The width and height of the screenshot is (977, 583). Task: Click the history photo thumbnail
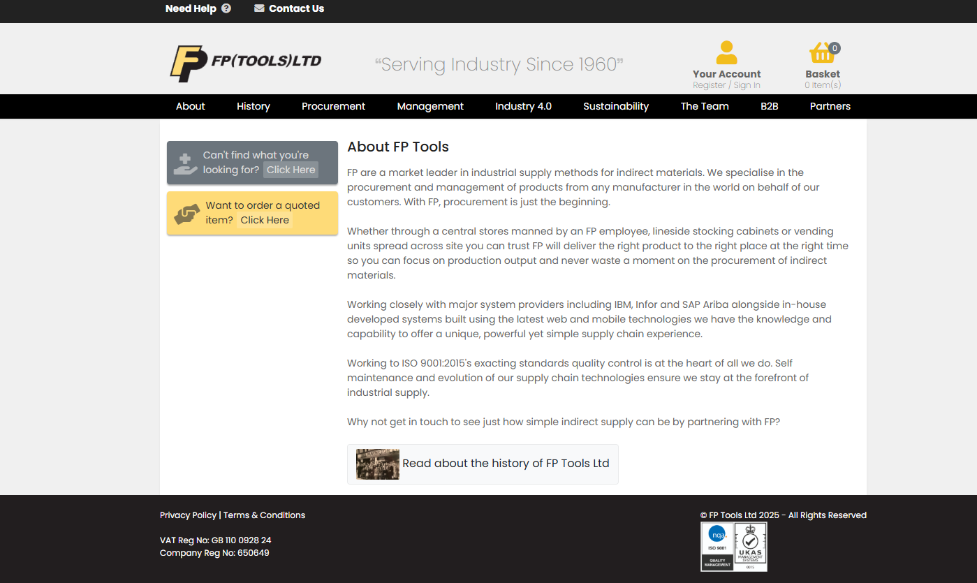tap(377, 464)
